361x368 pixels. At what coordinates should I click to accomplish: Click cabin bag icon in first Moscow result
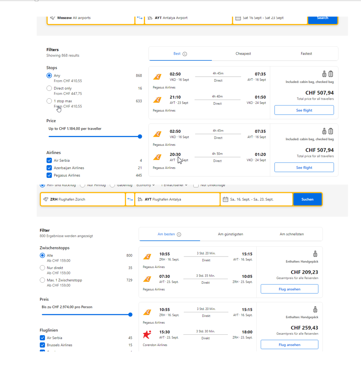tap(324, 74)
